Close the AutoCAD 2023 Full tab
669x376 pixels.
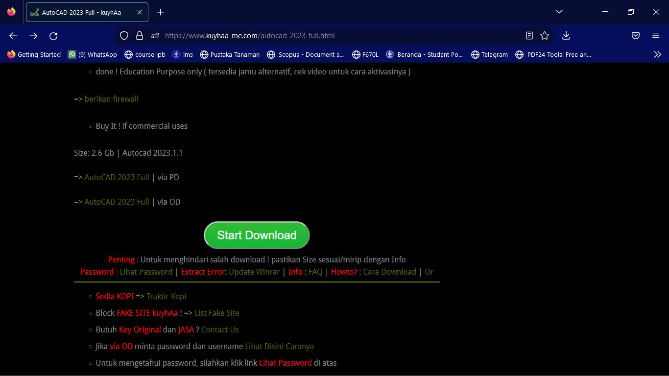point(140,12)
